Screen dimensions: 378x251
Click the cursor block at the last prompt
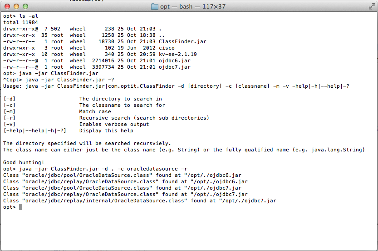point(20,207)
